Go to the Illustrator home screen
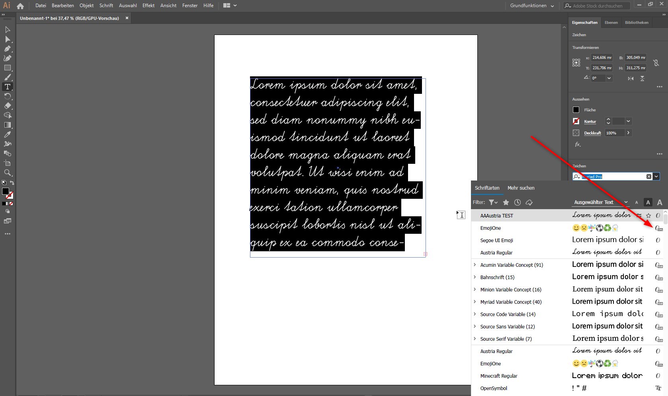The height and width of the screenshot is (396, 668). point(20,6)
